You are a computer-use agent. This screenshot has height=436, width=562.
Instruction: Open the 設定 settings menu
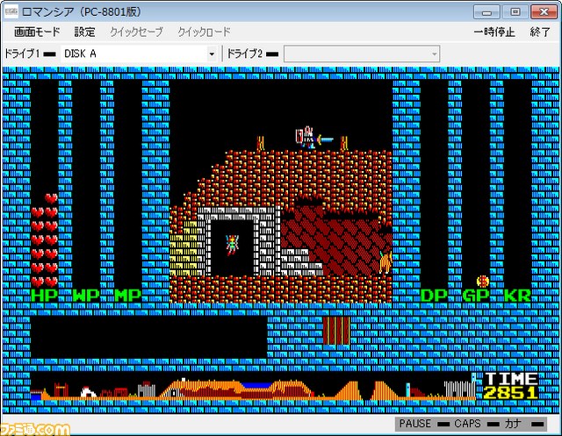[x=85, y=32]
